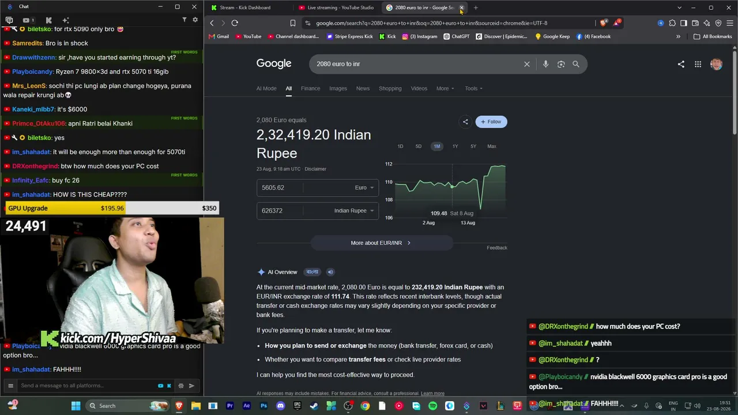Switch to Images search tab
The image size is (738, 415).
coord(338,88)
